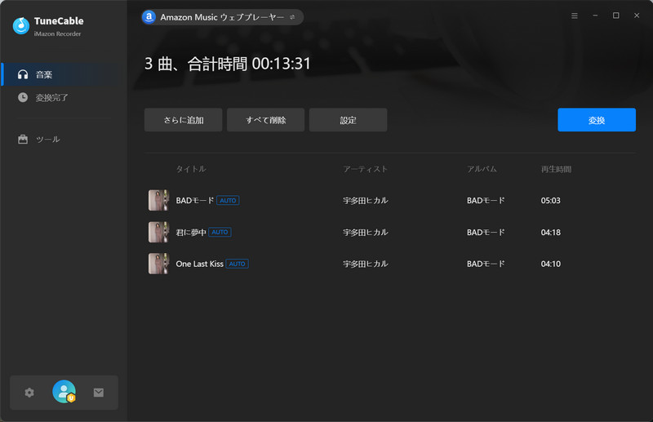Select the One Last Kiss track title

[199, 264]
